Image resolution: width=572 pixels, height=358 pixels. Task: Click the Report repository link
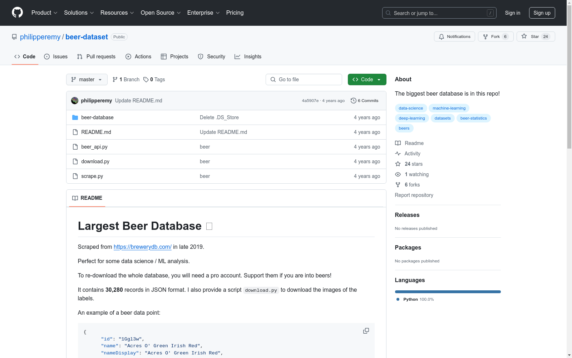point(414,195)
